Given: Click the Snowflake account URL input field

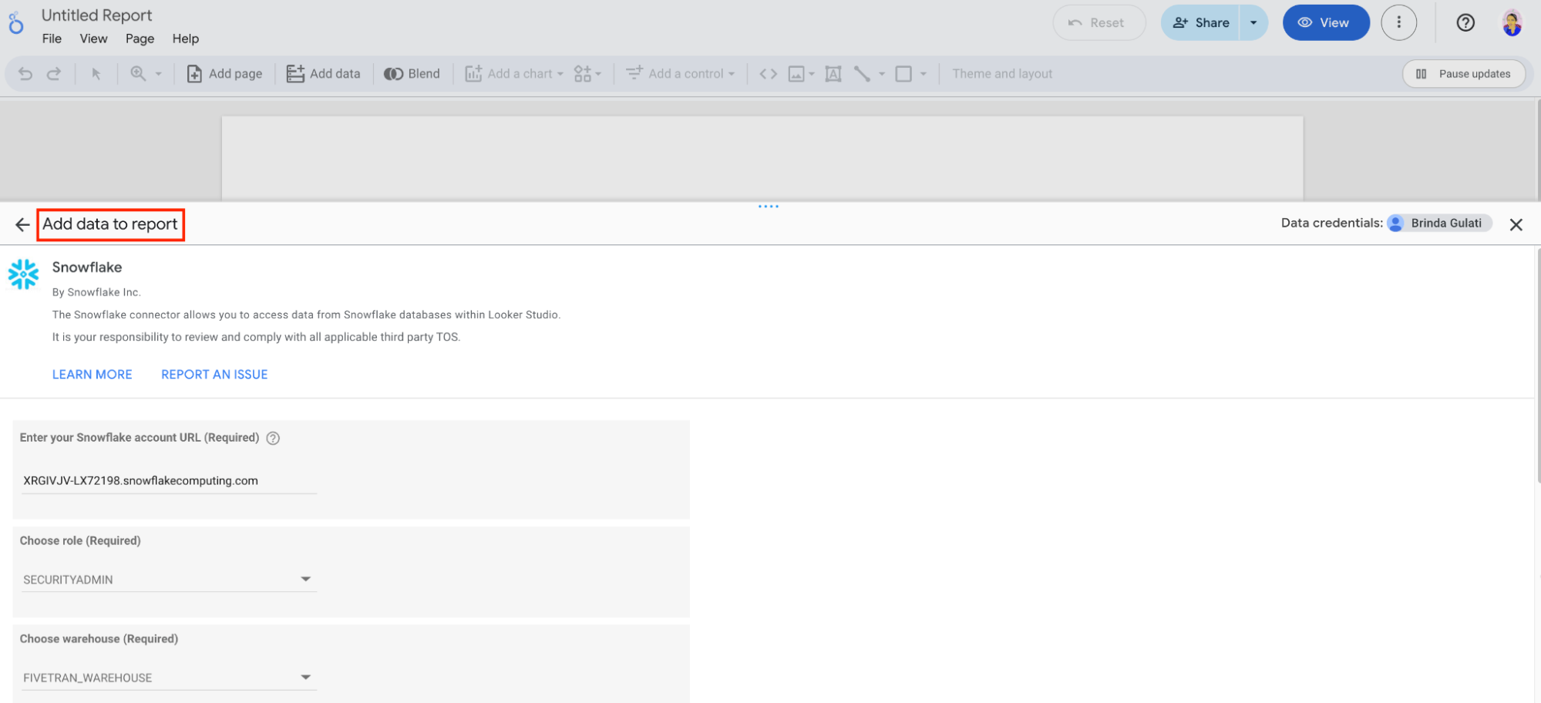Looking at the screenshot, I should (169, 481).
